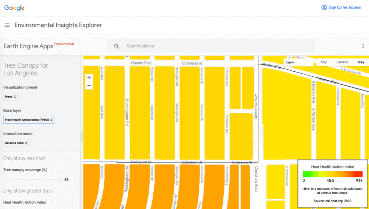369x209 pixels.
Task: Click Sign Up for Access link
Action: [345, 8]
